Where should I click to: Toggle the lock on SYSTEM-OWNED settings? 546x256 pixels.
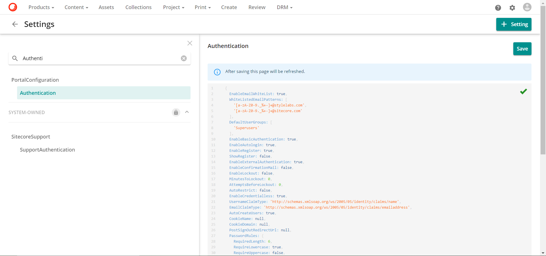(x=176, y=112)
